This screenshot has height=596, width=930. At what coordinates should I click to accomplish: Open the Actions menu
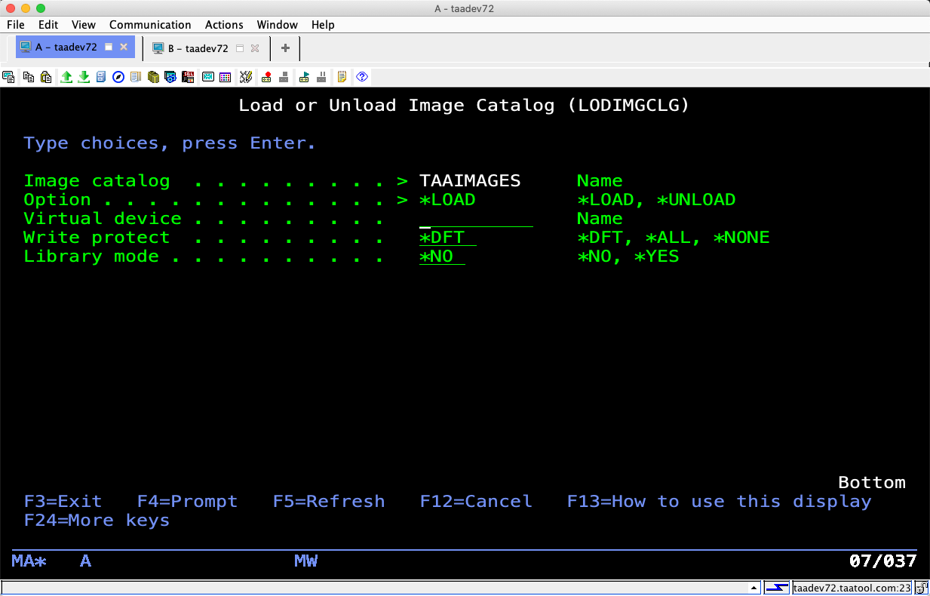click(224, 25)
